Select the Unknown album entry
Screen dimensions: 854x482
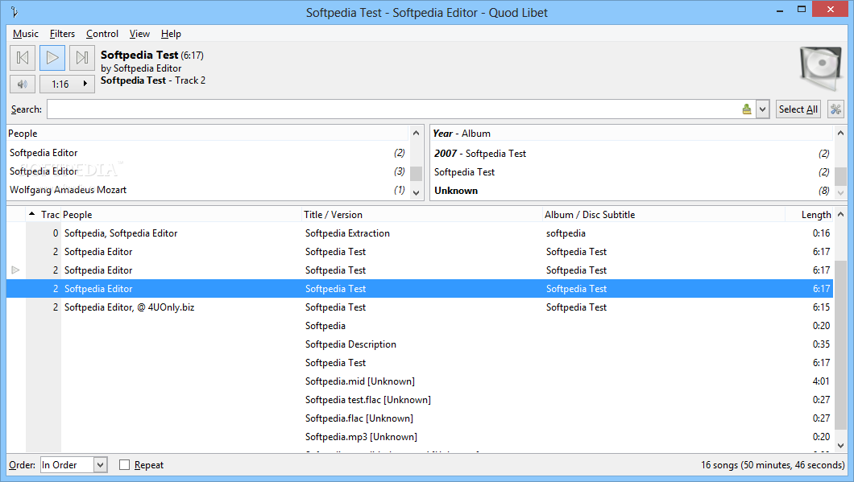[632, 191]
